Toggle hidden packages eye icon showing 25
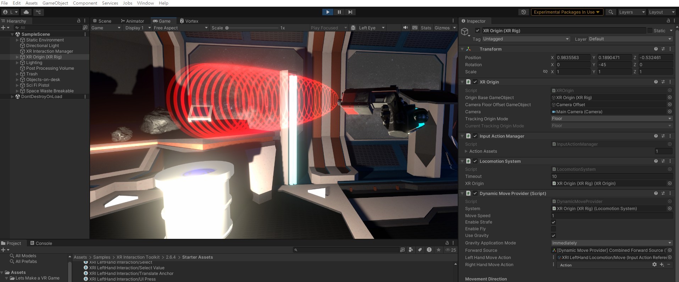This screenshot has height=282, width=679. pos(451,250)
